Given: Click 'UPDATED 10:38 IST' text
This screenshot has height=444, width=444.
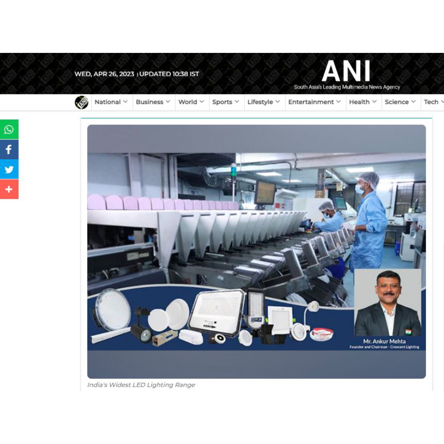Looking at the screenshot, I should coord(169,74).
